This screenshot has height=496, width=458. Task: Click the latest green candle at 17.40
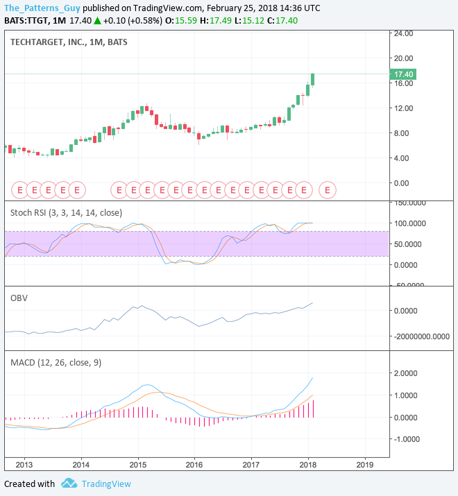313,79
